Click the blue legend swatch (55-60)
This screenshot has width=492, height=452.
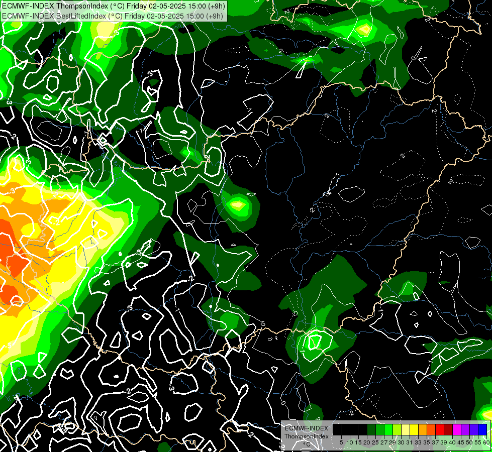coord(482,429)
